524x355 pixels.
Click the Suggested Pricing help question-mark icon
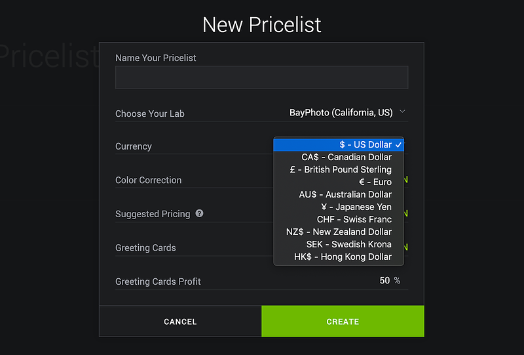[x=199, y=213]
